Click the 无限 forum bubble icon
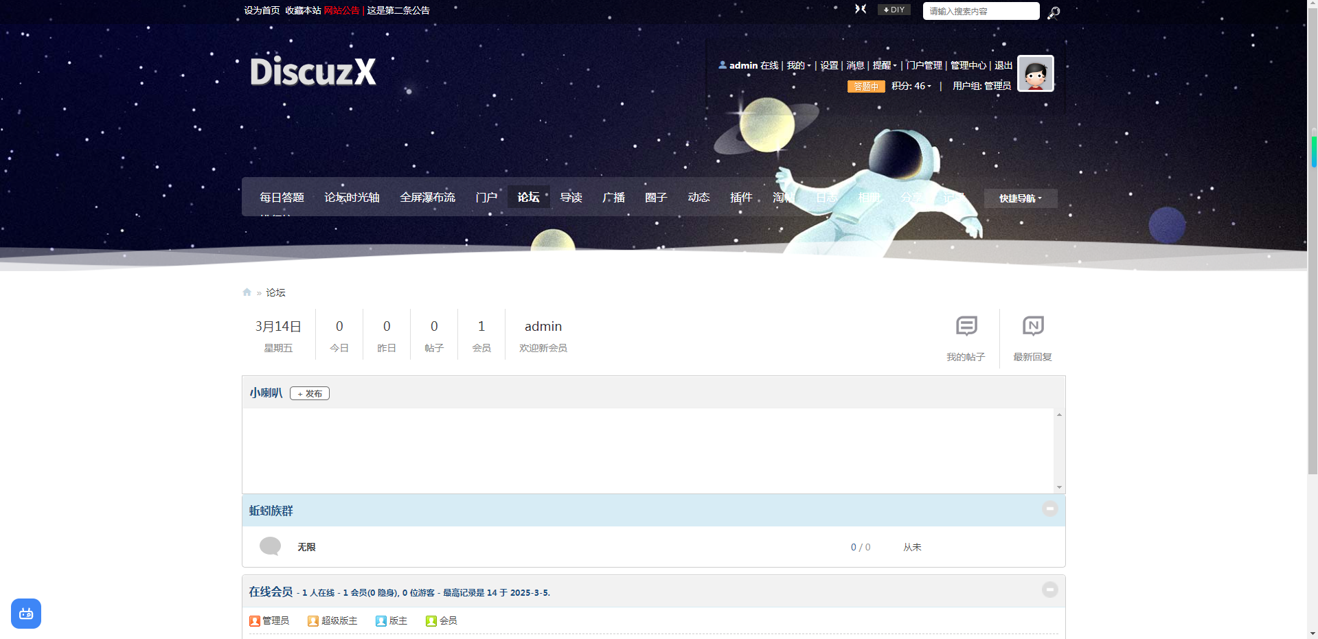The height and width of the screenshot is (639, 1318). [x=270, y=546]
